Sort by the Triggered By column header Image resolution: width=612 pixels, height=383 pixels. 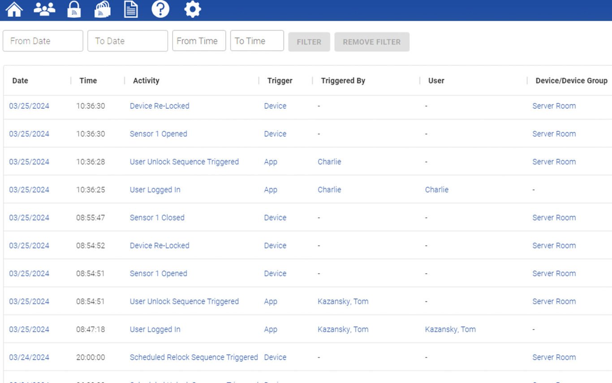click(343, 81)
